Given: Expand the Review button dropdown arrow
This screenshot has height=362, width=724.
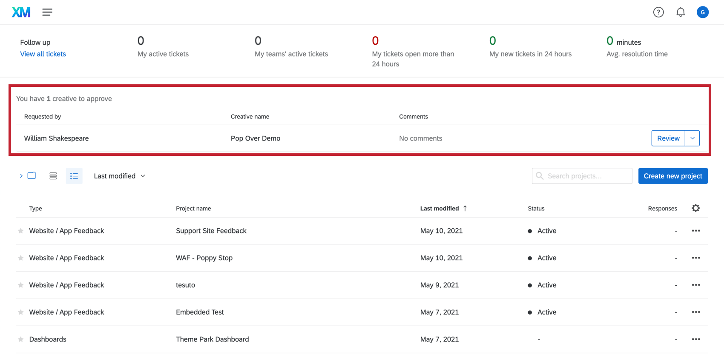Looking at the screenshot, I should 692,138.
